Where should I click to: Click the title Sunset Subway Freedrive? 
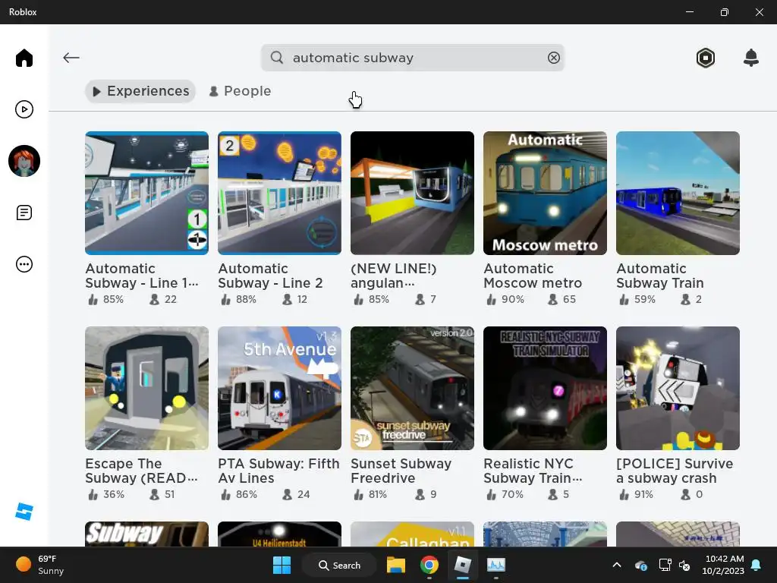click(401, 471)
